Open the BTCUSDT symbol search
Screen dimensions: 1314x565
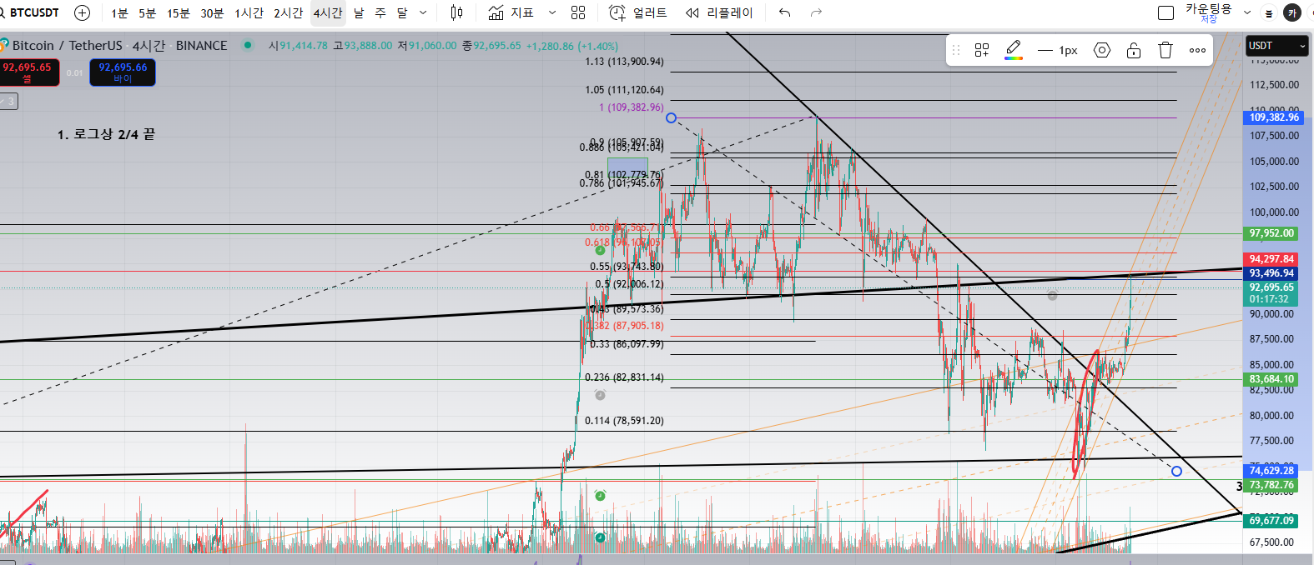(30, 12)
